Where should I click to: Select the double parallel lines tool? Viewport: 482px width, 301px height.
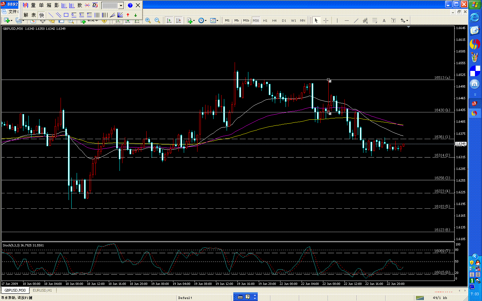click(59, 15)
